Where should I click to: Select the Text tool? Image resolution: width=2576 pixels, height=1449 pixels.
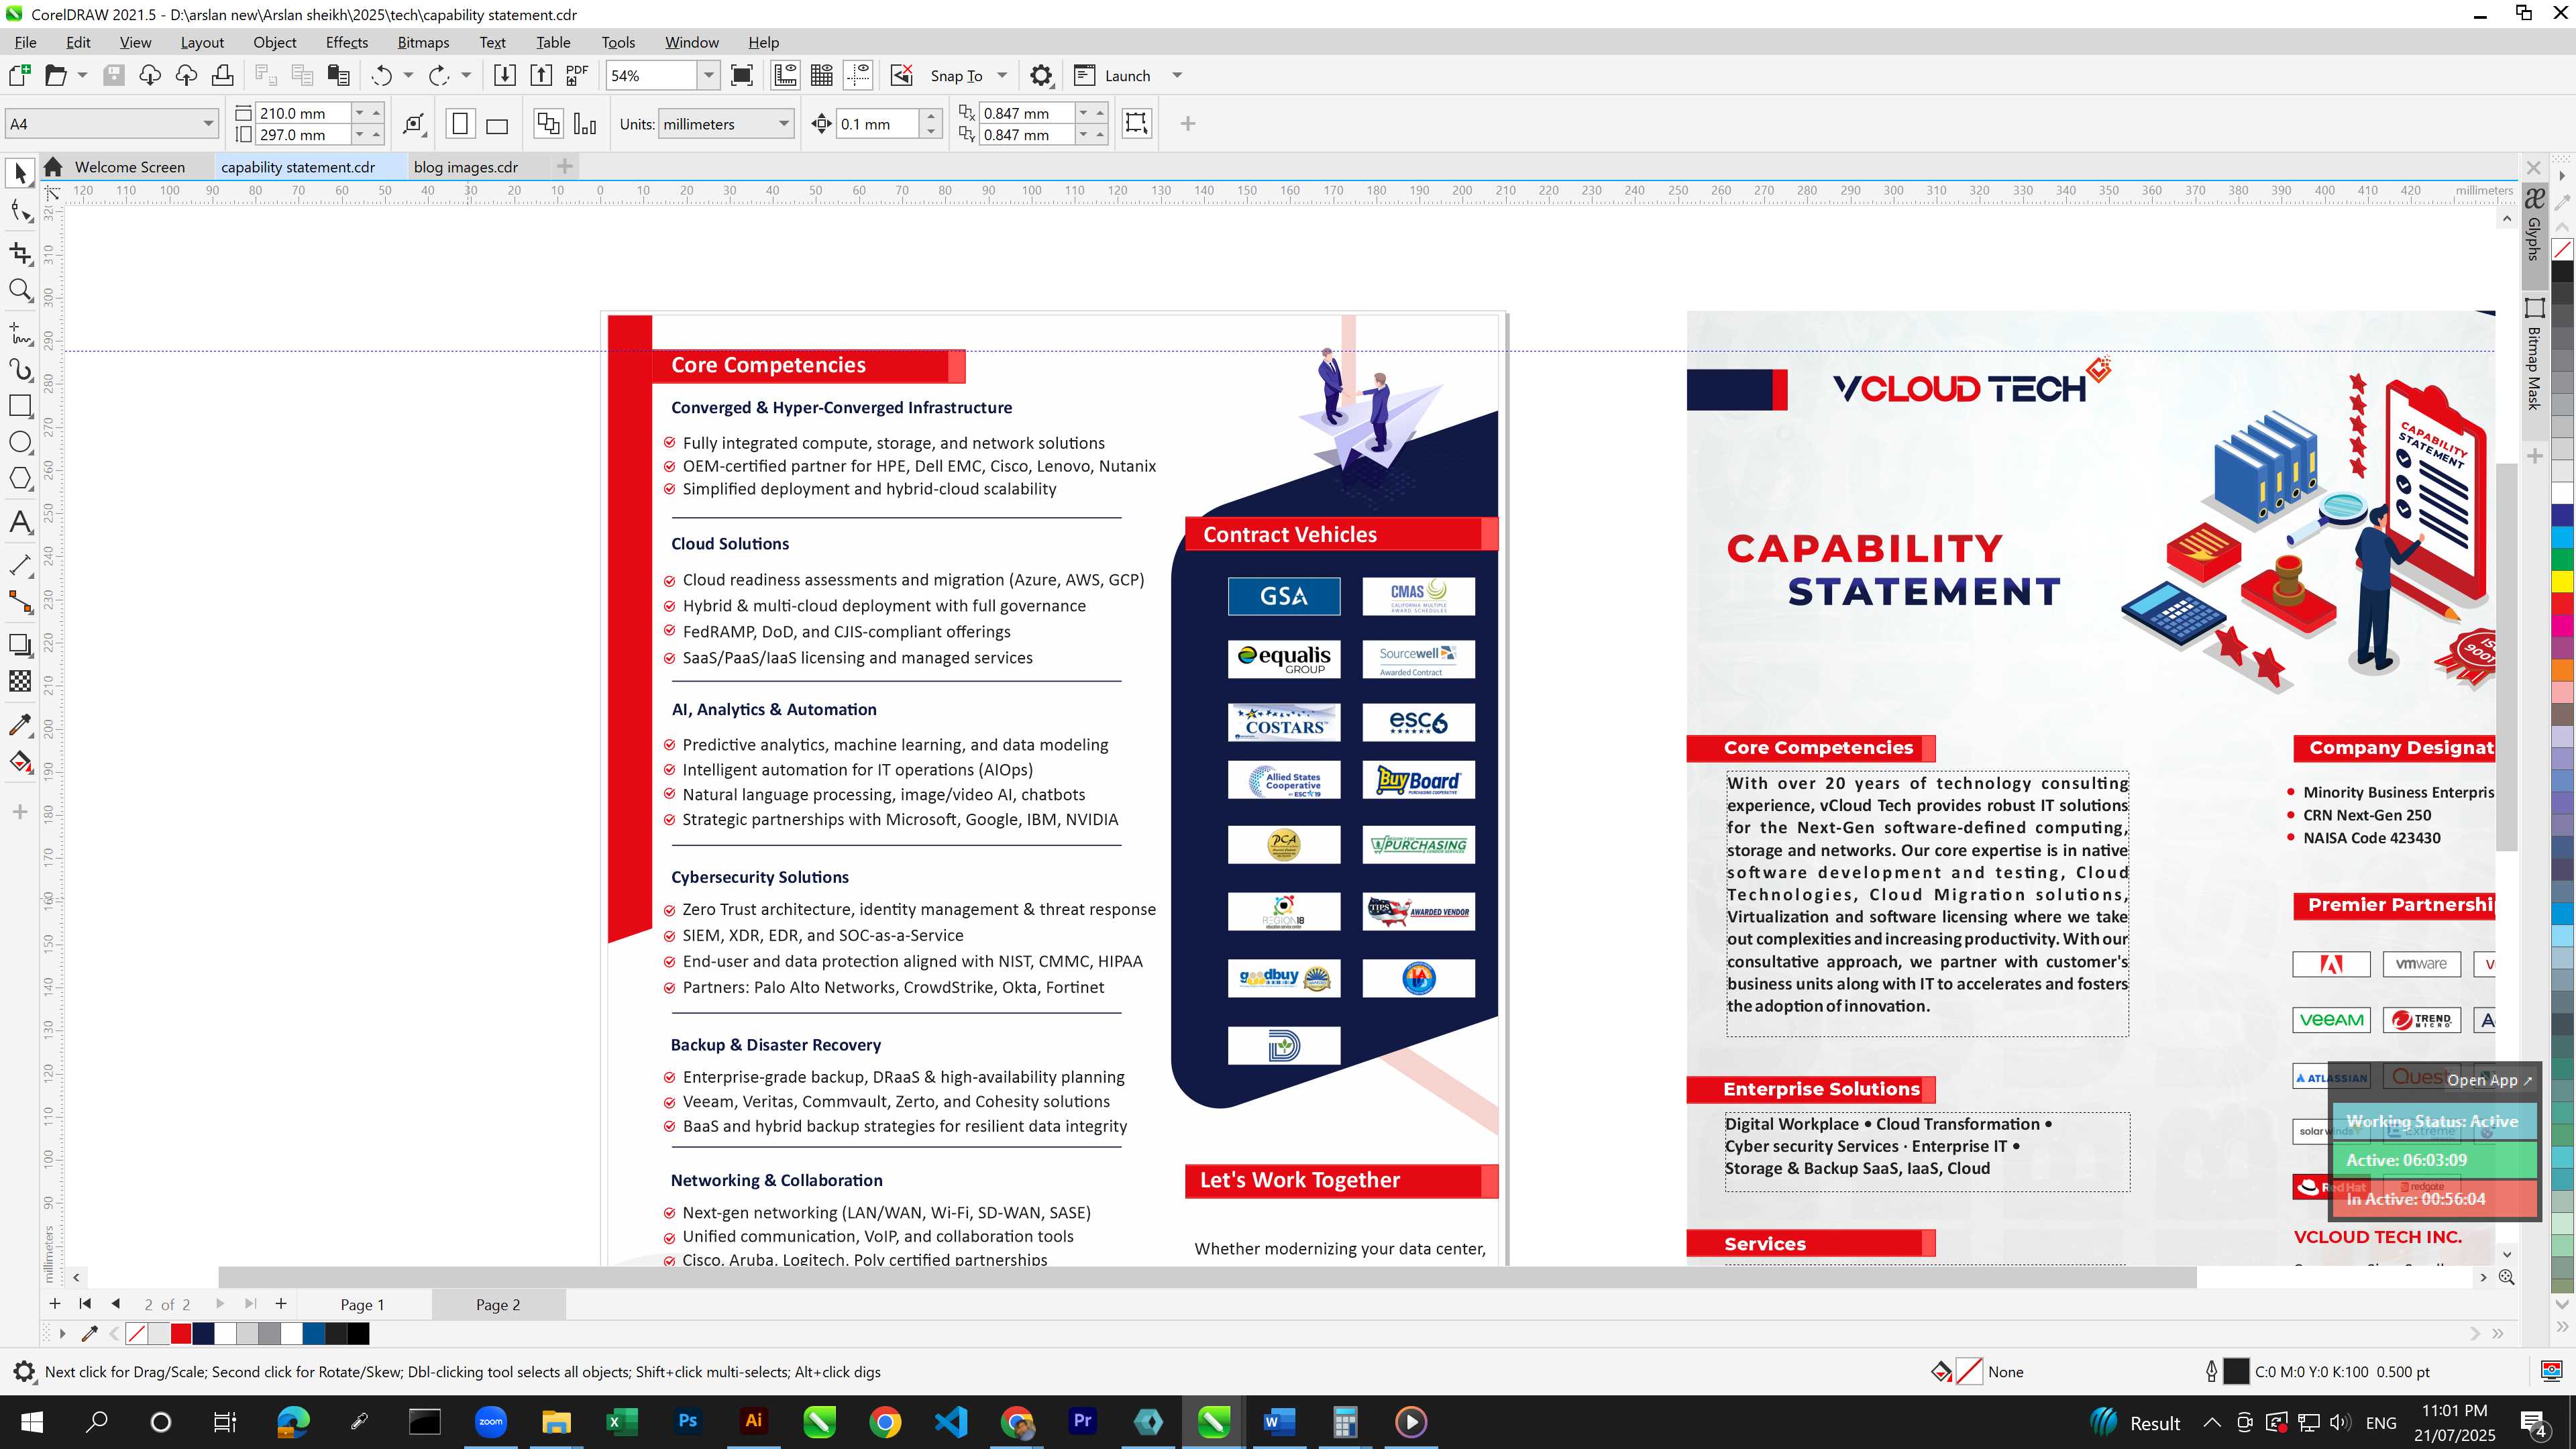(x=20, y=522)
